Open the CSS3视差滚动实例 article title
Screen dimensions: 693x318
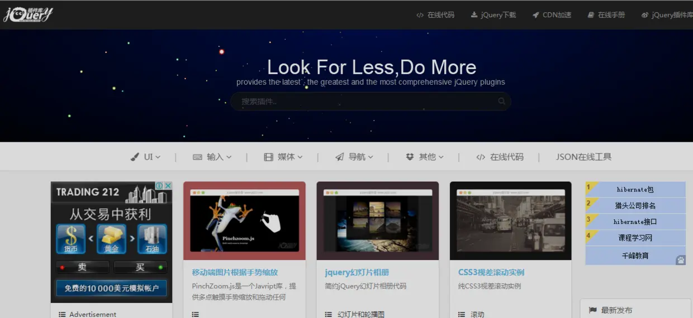point(491,272)
